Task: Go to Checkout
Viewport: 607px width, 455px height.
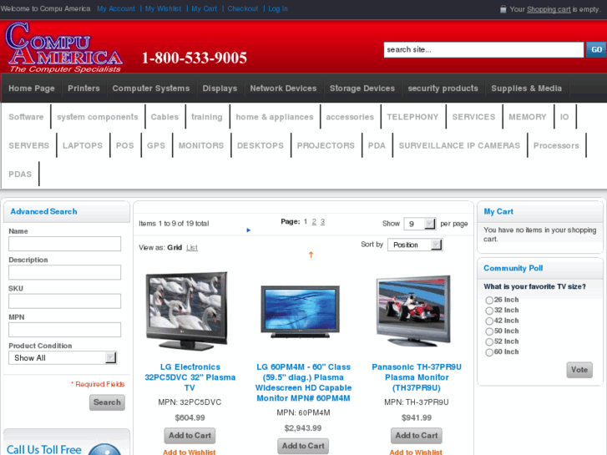Action: pos(242,9)
